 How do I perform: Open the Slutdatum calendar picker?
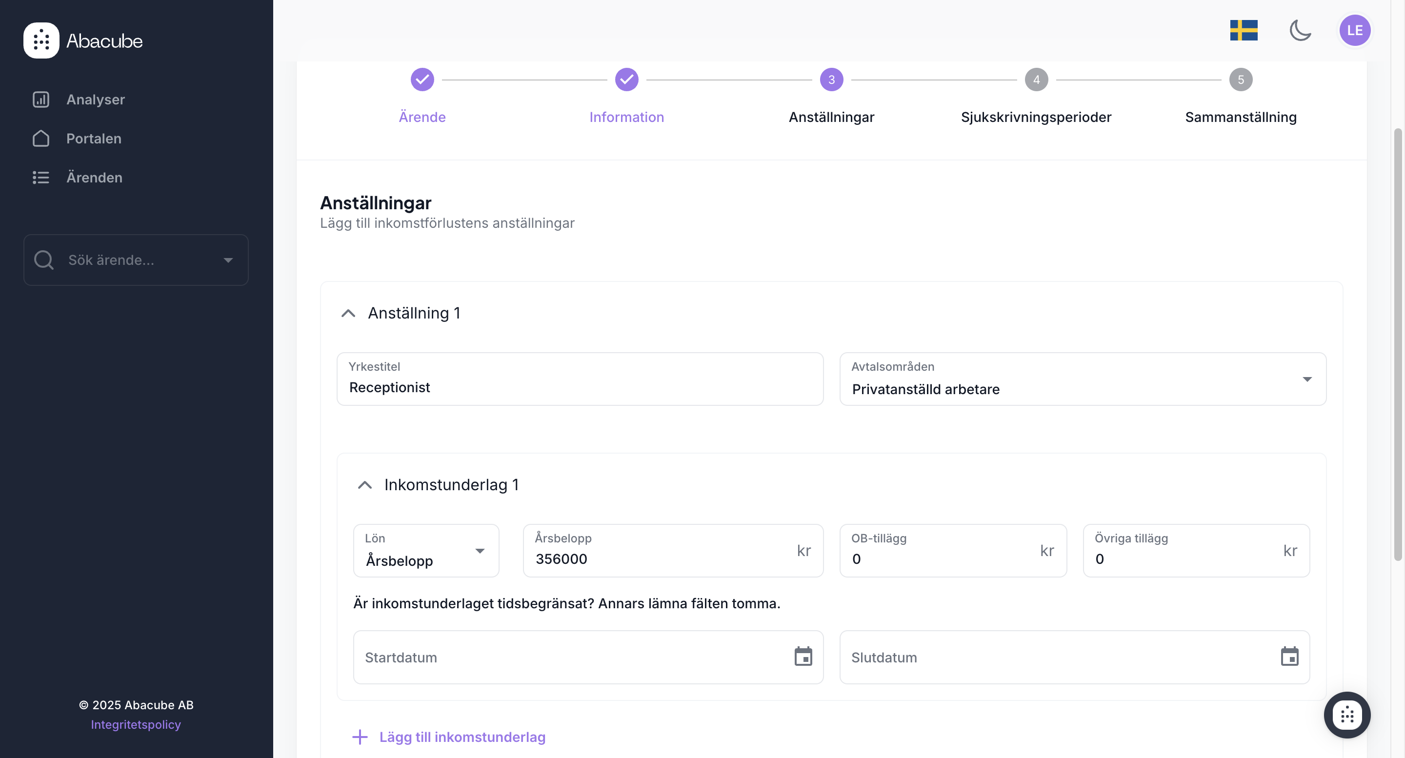1289,657
